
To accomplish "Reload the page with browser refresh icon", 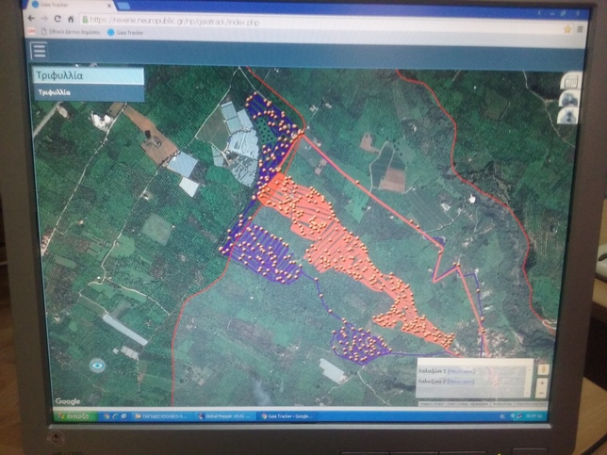I will click(58, 18).
